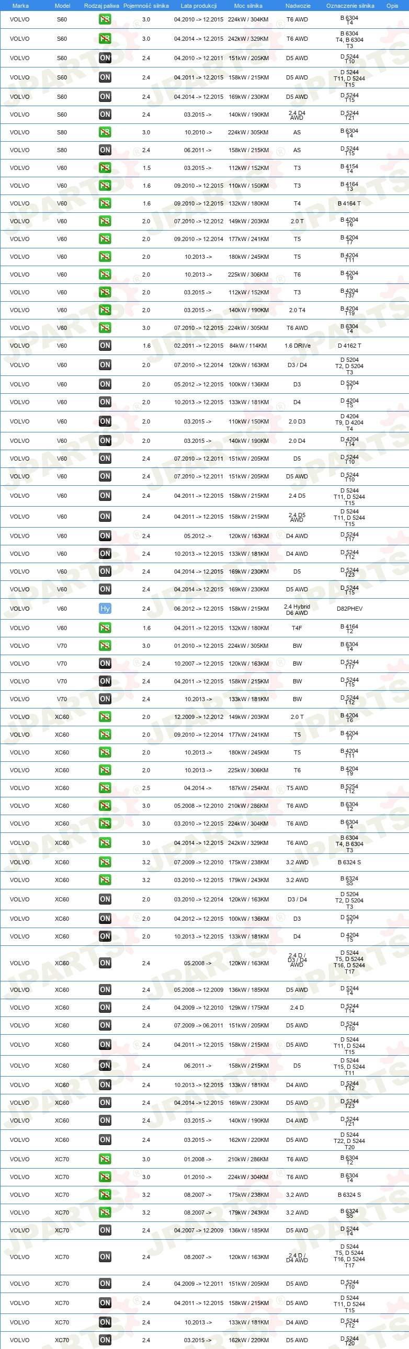
Task: Select the 01.2008 -> production date in XC70 row
Action: 197,1159
